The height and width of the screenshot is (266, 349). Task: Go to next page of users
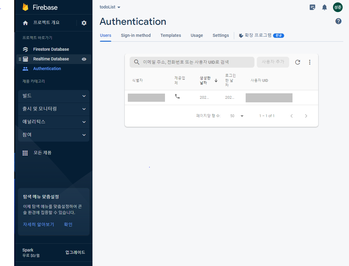click(x=306, y=116)
